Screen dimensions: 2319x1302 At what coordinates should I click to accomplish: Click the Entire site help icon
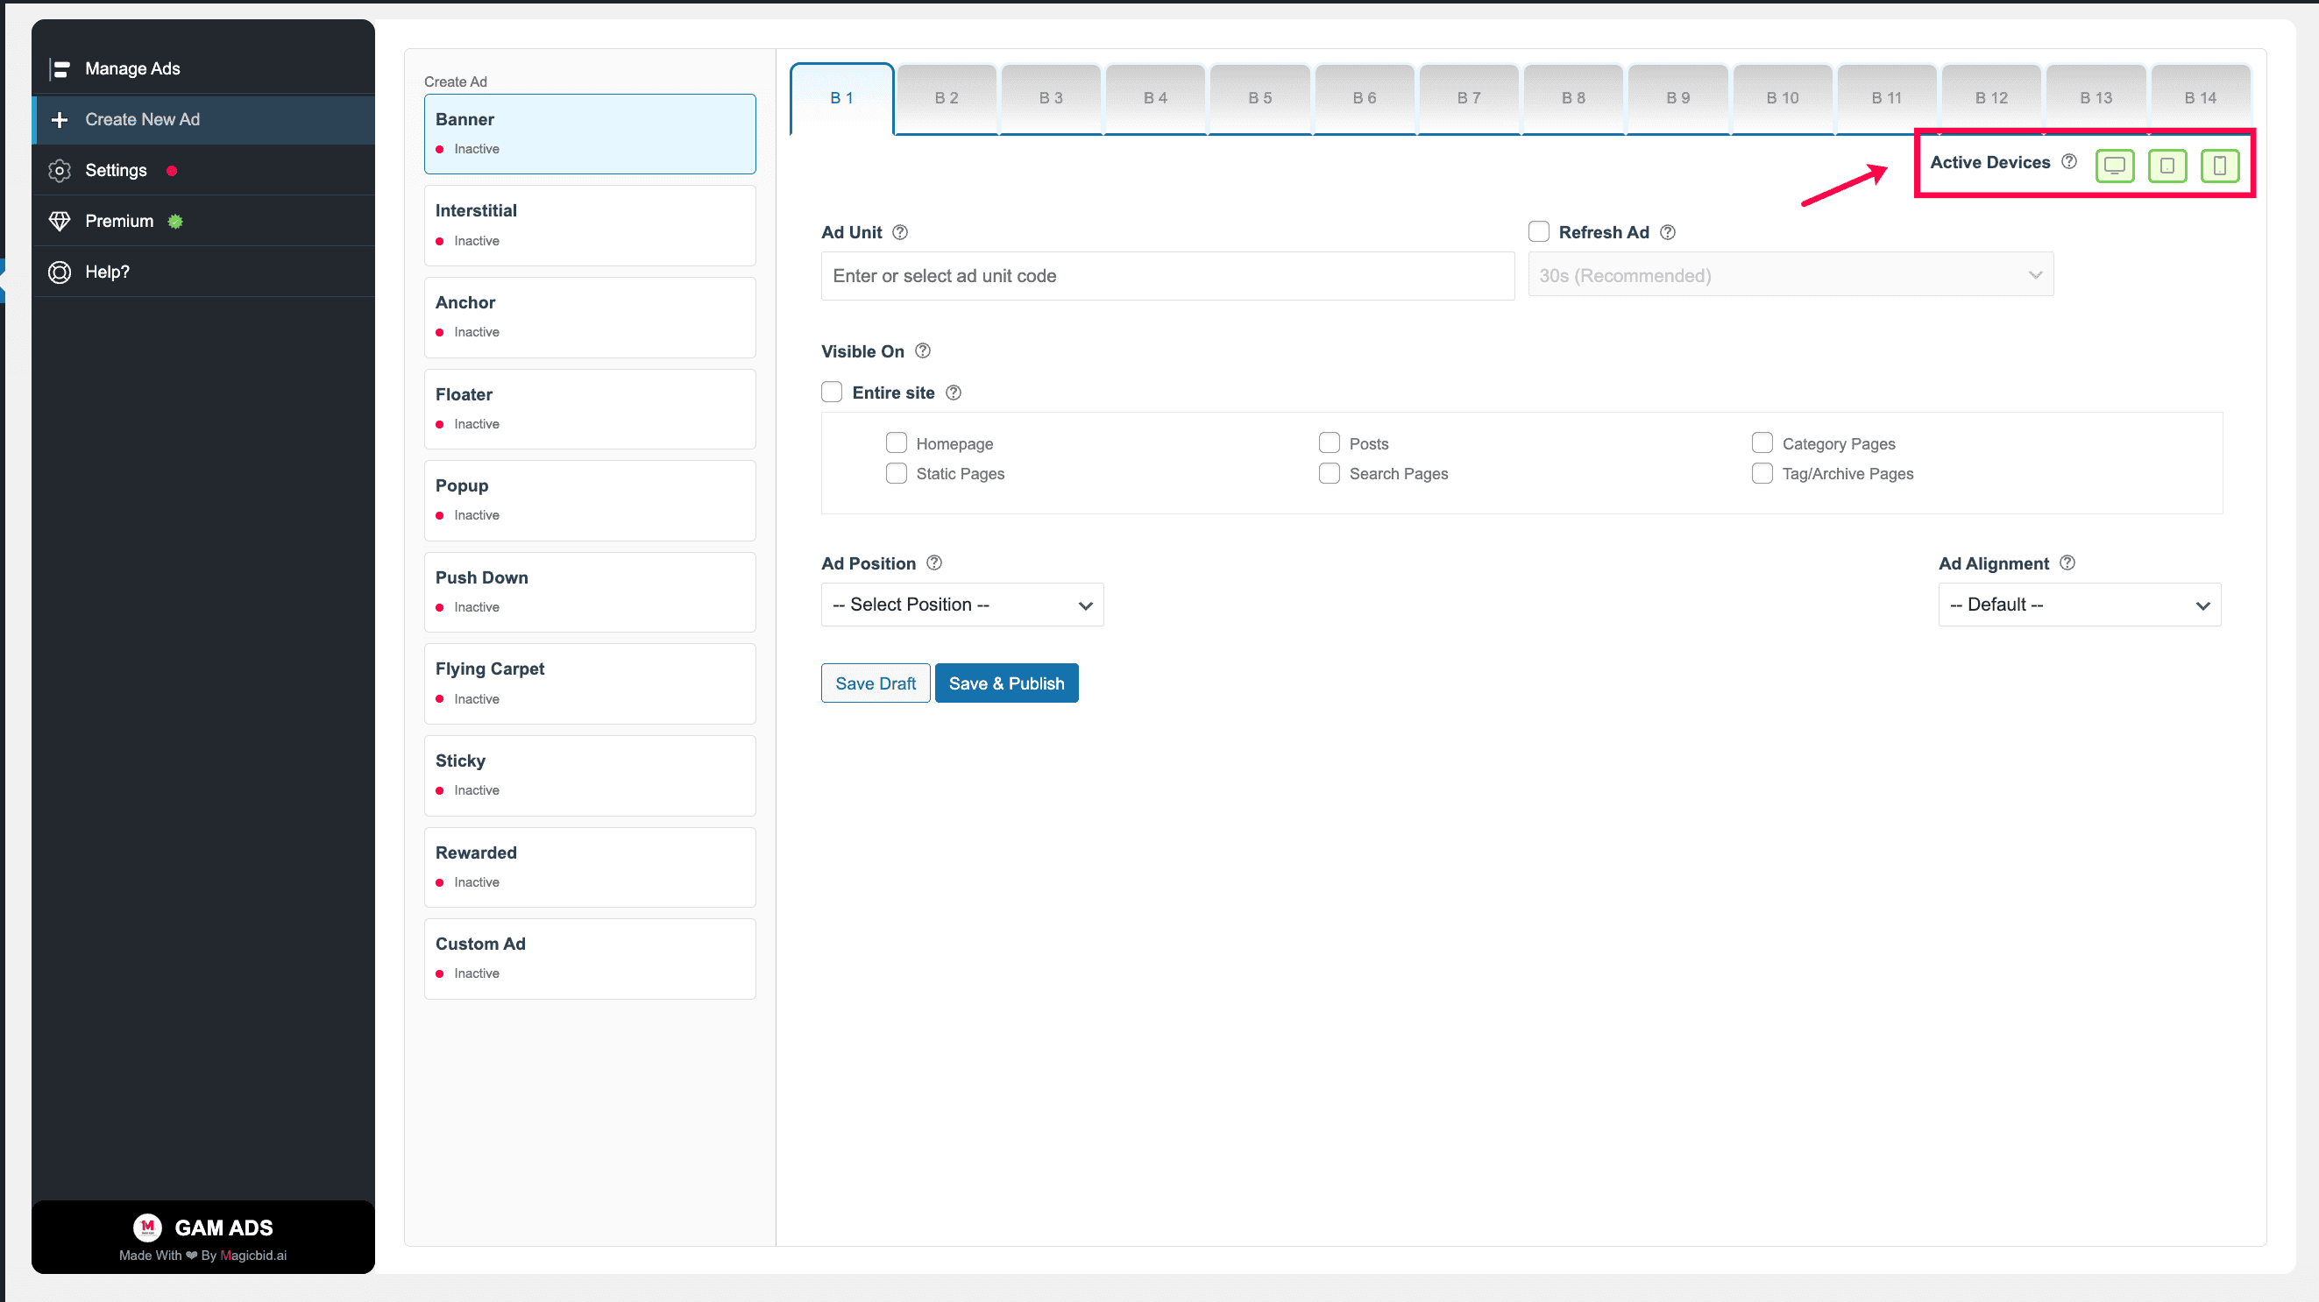pyautogui.click(x=954, y=393)
